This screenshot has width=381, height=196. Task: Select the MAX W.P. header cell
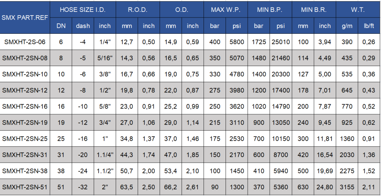(226, 10)
